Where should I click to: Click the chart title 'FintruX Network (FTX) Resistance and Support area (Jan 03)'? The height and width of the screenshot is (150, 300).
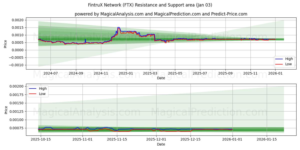pos(150,5)
